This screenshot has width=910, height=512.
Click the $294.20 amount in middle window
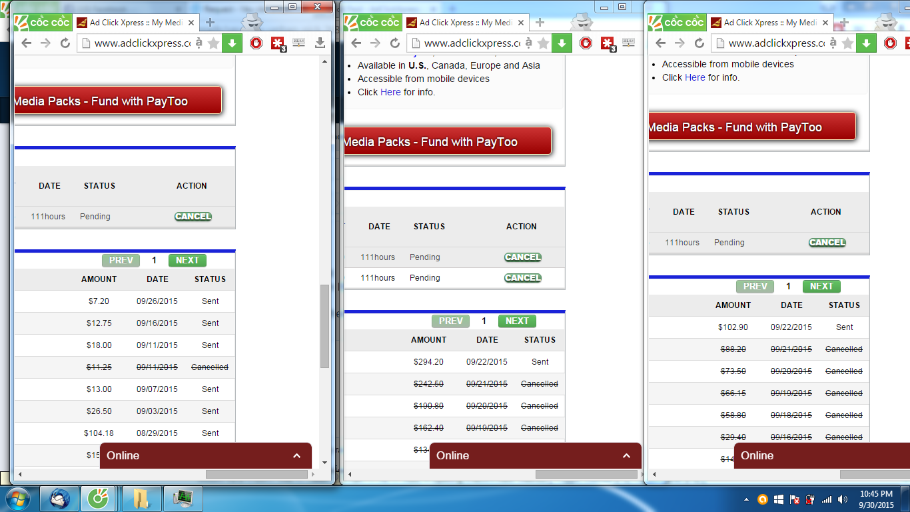point(428,362)
